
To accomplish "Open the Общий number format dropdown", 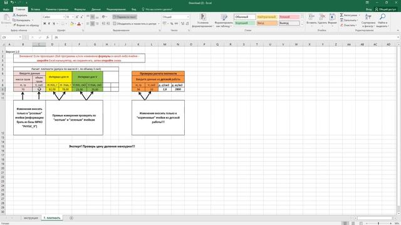I will click(188, 17).
